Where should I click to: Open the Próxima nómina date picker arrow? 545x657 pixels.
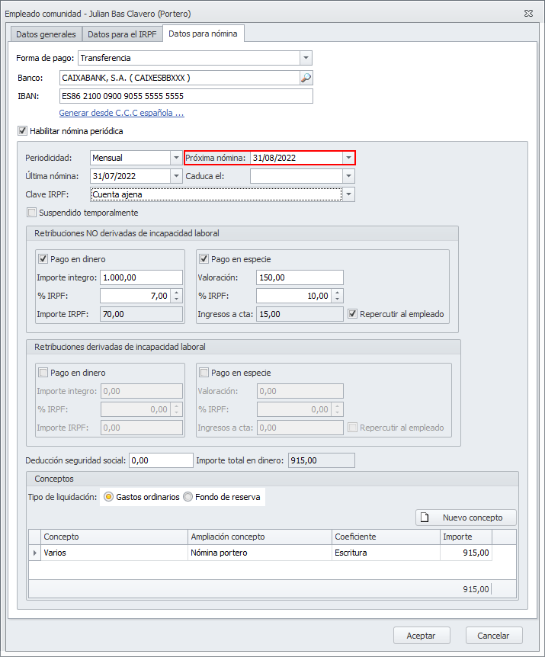point(348,158)
